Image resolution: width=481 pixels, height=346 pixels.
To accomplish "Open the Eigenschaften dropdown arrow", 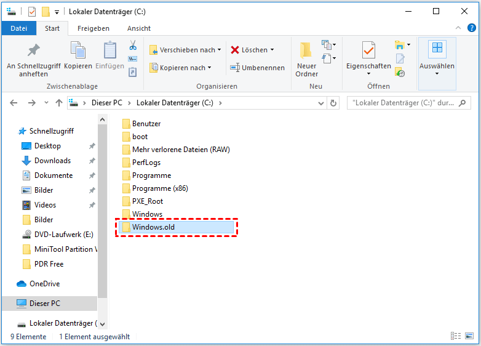I will (368, 74).
